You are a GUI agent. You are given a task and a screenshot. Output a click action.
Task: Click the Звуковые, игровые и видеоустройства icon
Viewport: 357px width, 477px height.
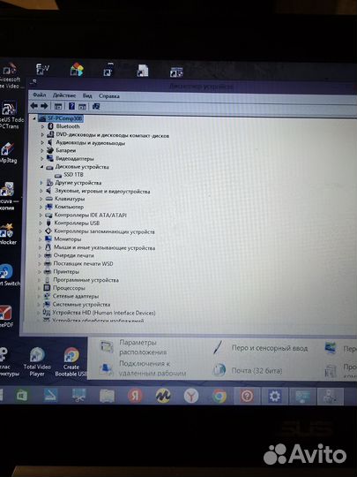coord(48,191)
